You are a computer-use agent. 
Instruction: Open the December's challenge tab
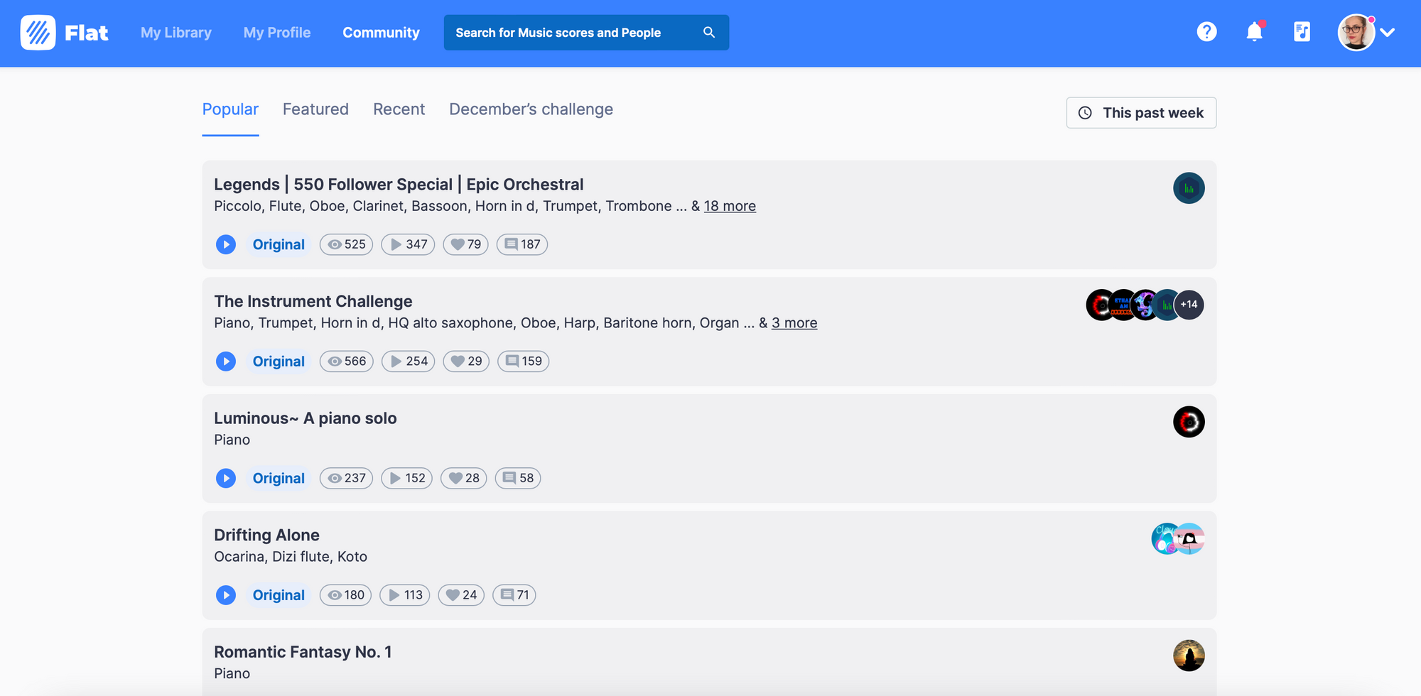click(x=531, y=109)
